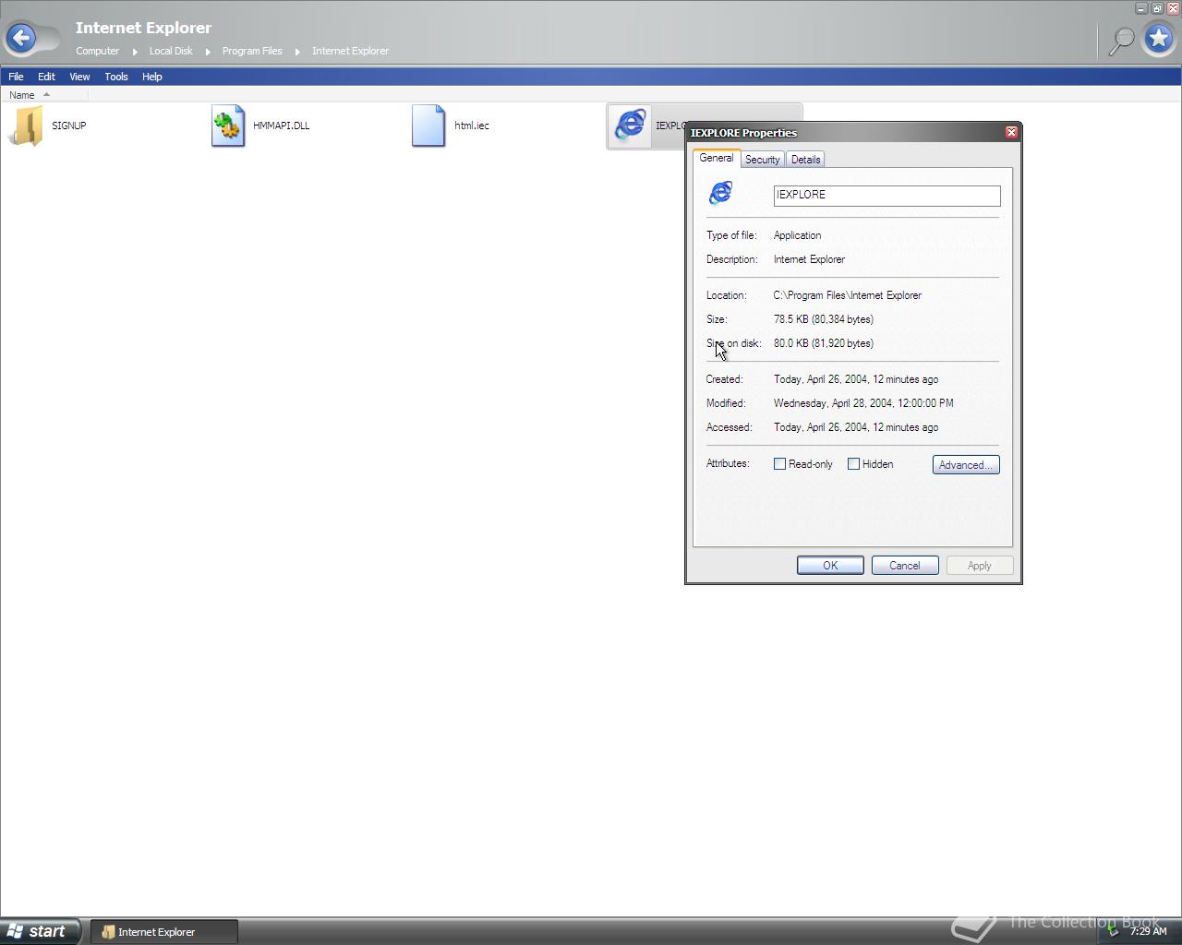Screen dimensions: 1182x945
Task: Click the Program Files breadcrumb
Action: (x=252, y=51)
